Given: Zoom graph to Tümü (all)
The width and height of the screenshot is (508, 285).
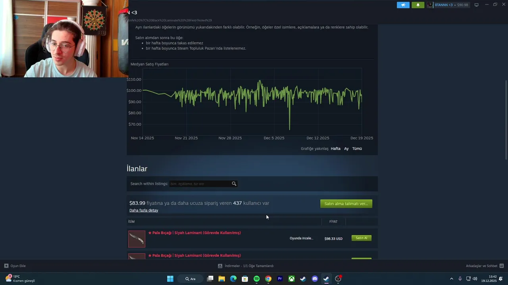Looking at the screenshot, I should pos(357,148).
